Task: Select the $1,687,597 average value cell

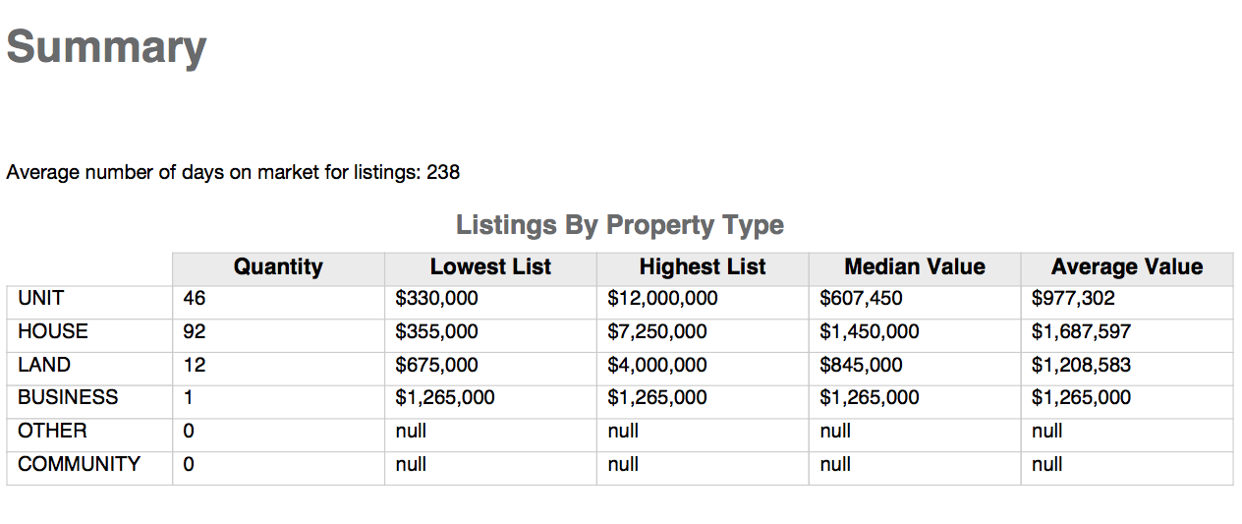Action: [1127, 332]
